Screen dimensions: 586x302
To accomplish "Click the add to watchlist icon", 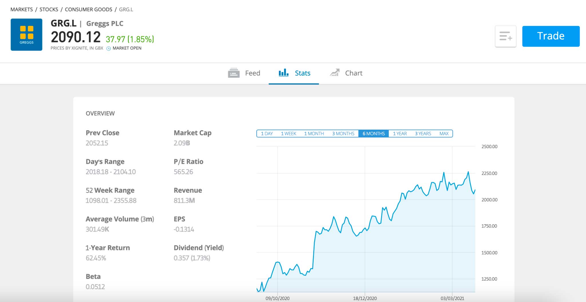I will point(506,36).
